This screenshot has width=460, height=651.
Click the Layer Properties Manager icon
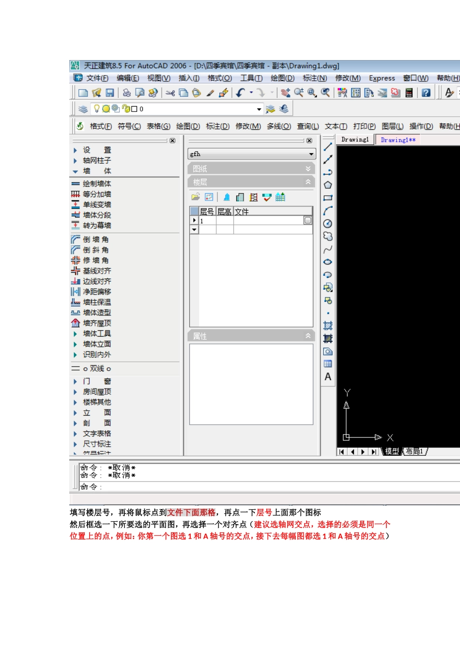[x=83, y=109]
